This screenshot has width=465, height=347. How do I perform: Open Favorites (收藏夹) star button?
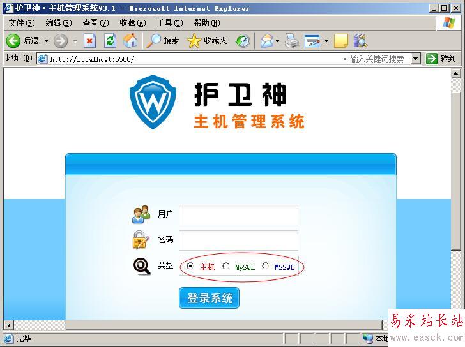coord(207,41)
